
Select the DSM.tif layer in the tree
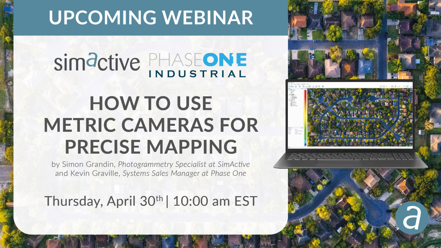(x=294, y=98)
